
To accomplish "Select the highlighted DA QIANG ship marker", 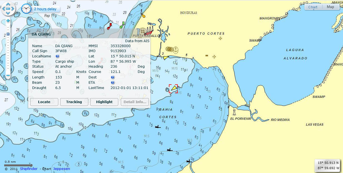I will click(x=173, y=88).
